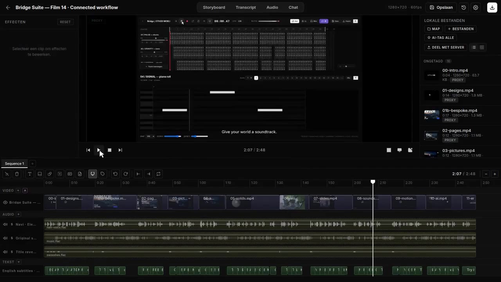Image resolution: width=501 pixels, height=282 pixels.
Task: Add a new video track
Action: pyautogui.click(x=18, y=190)
